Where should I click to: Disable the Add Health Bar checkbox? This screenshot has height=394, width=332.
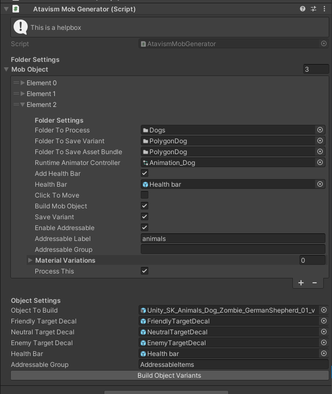click(x=145, y=174)
